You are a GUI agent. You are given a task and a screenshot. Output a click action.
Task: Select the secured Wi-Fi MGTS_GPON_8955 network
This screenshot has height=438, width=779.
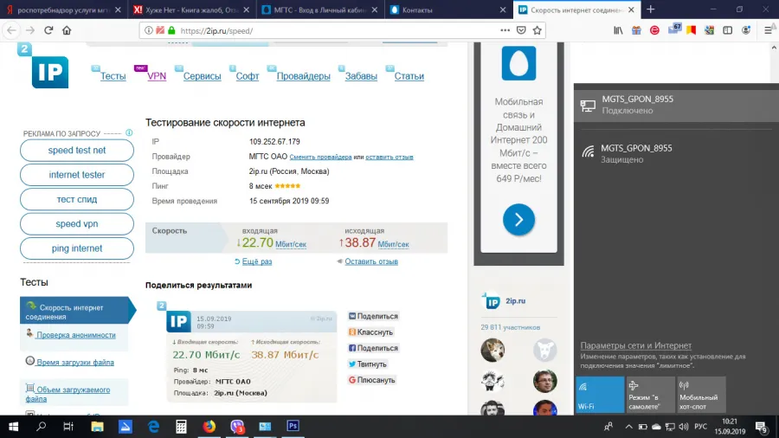(x=676, y=153)
